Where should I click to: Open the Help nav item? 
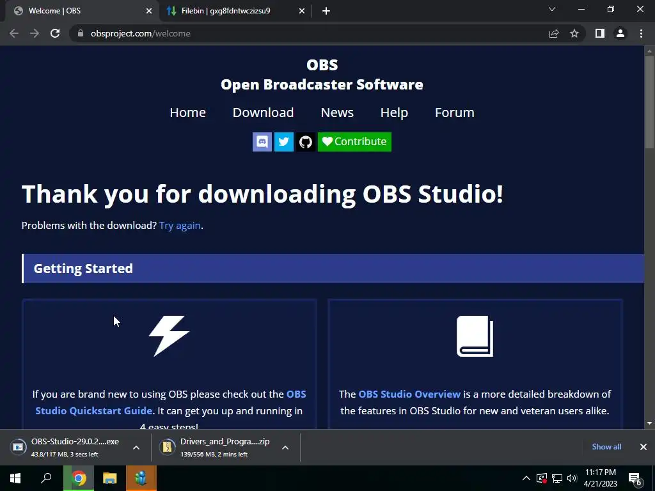394,113
